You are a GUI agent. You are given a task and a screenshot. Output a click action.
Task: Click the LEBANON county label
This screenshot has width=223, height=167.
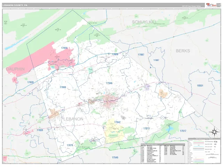click(x=73, y=119)
